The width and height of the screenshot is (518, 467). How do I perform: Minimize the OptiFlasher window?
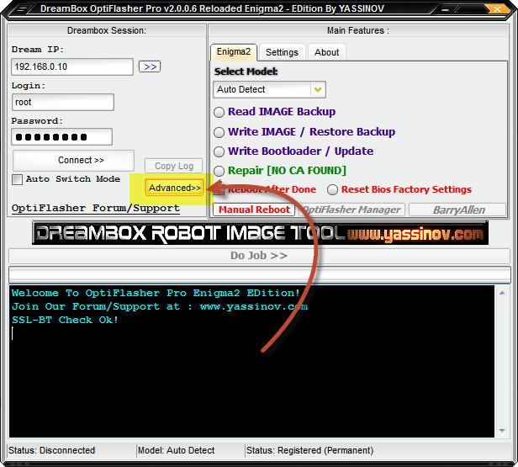pos(446,9)
